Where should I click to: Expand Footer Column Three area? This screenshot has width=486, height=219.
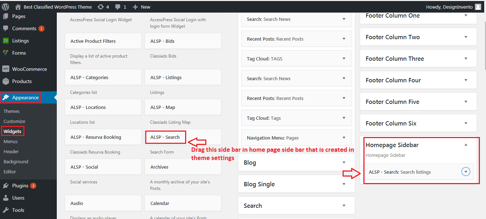coord(466,59)
